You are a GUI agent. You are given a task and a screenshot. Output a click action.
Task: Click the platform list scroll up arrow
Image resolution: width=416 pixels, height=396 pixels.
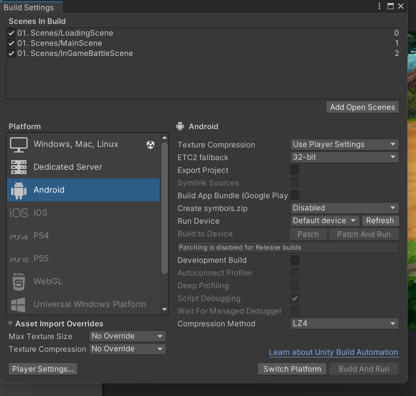click(x=164, y=137)
